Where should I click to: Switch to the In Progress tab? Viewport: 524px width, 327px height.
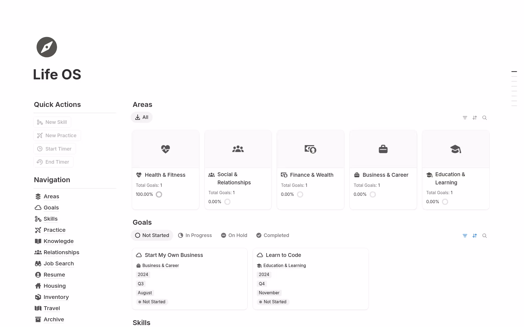[x=195, y=235]
